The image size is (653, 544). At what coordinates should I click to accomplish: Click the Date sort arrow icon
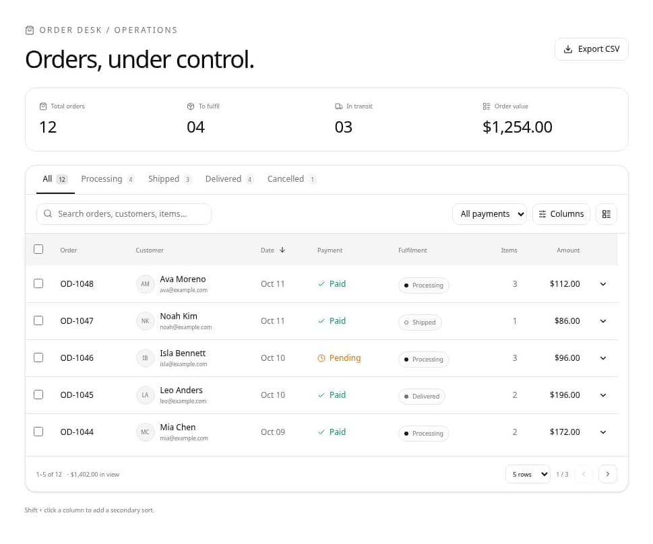[282, 250]
